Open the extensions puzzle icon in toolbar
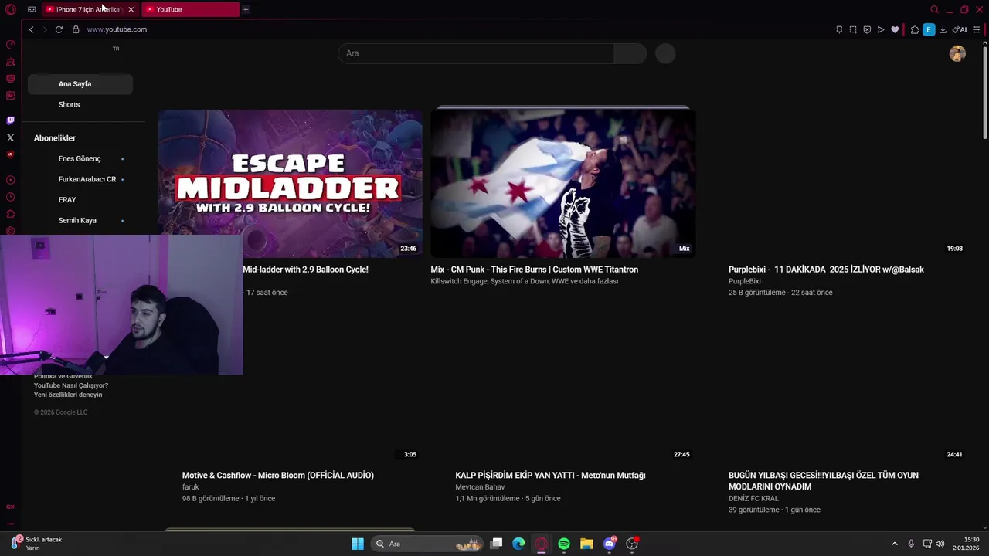This screenshot has width=989, height=556. 915,29
